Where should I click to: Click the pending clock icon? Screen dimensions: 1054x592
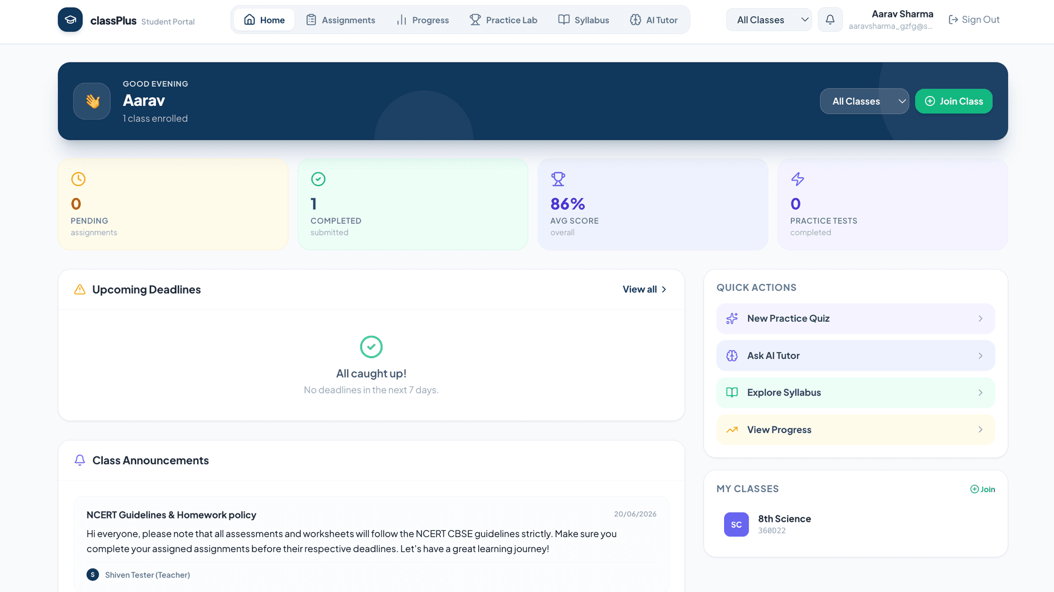tap(79, 179)
